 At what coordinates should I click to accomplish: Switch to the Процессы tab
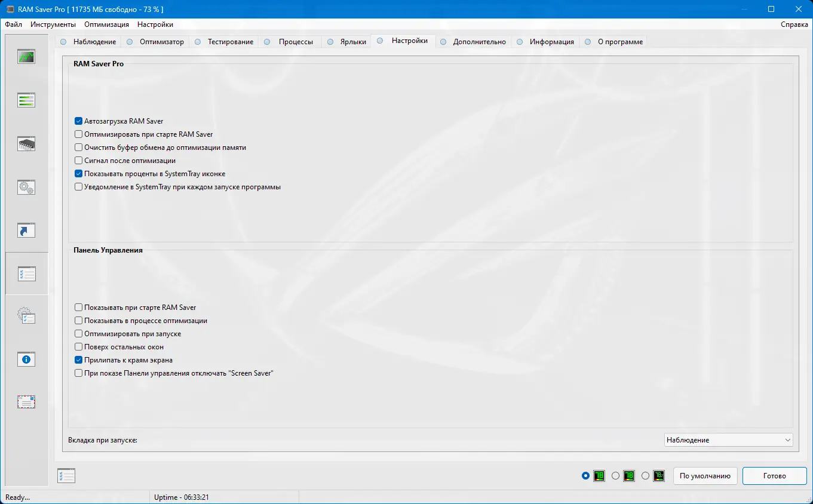click(x=289, y=42)
